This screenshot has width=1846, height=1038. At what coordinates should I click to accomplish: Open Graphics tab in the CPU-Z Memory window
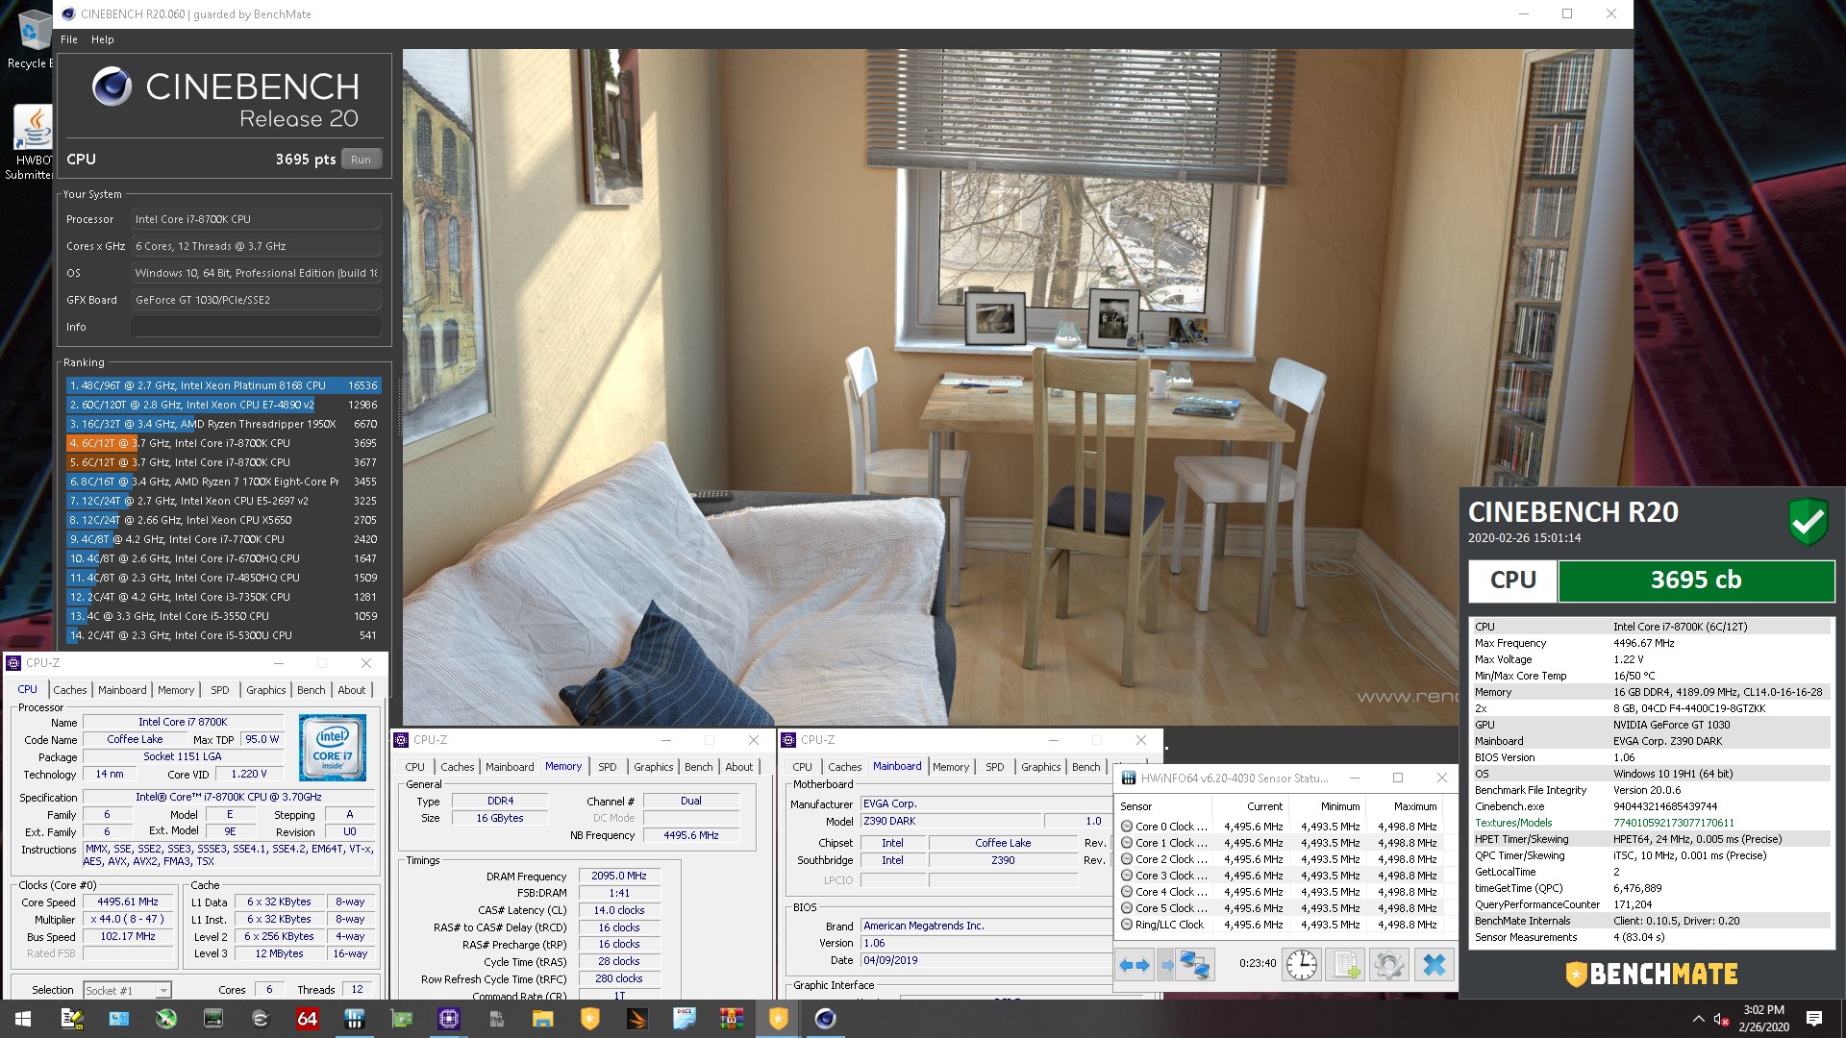pos(654,767)
